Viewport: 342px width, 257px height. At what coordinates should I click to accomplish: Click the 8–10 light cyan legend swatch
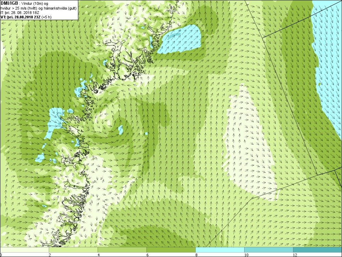point(220,249)
